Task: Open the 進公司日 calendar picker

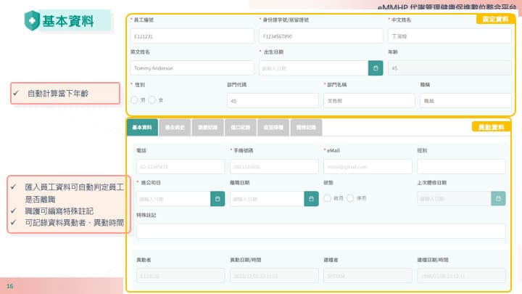Action: pyautogui.click(x=217, y=198)
